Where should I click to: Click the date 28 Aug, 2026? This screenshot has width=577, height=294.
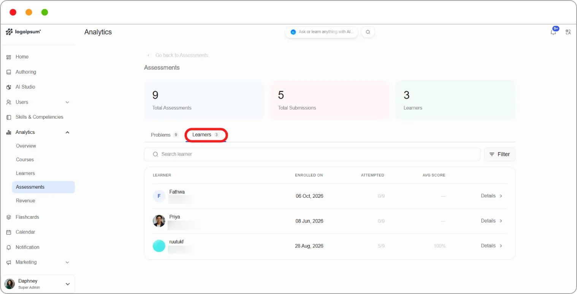pyautogui.click(x=309, y=246)
